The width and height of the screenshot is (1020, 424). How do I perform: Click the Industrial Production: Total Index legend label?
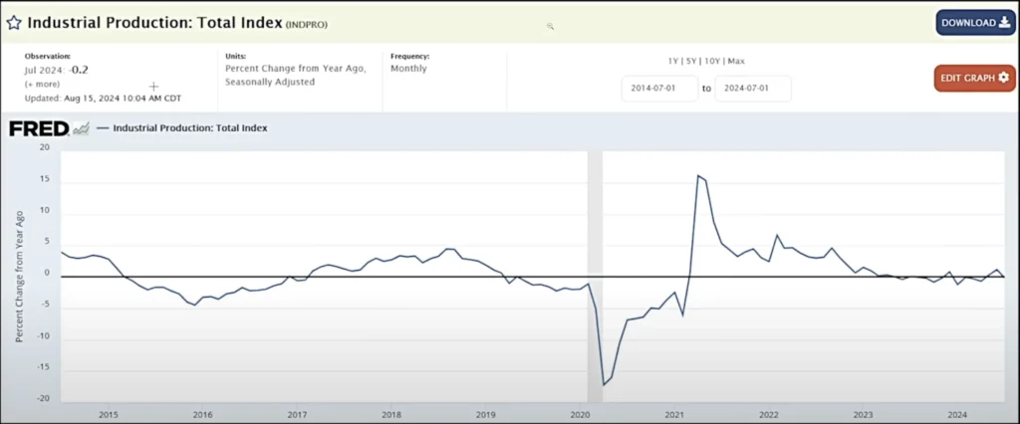click(x=190, y=128)
